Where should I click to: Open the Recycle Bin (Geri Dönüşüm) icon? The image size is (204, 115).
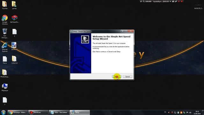click(5, 33)
